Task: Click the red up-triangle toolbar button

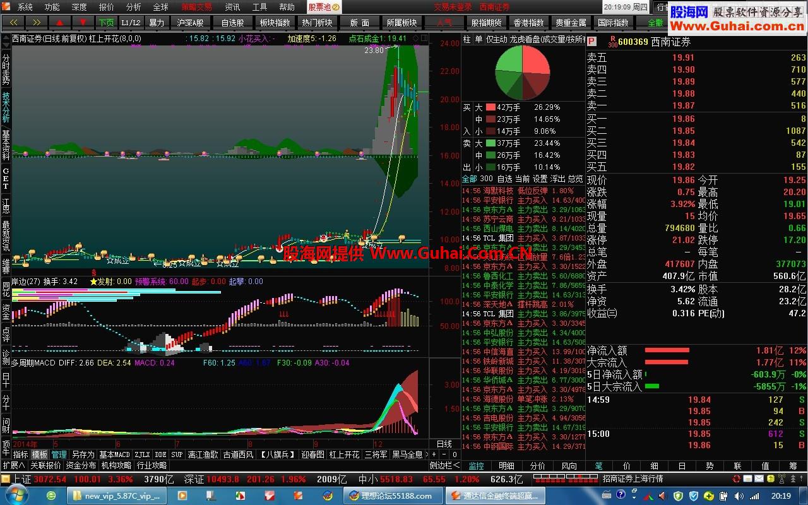Action: [60, 22]
